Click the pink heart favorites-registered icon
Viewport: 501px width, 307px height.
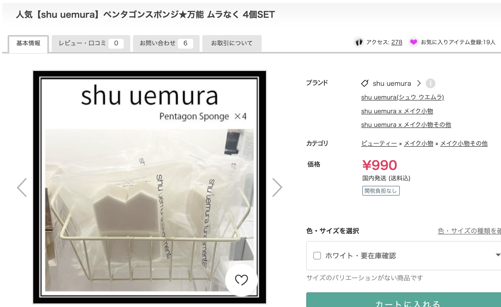tap(413, 42)
